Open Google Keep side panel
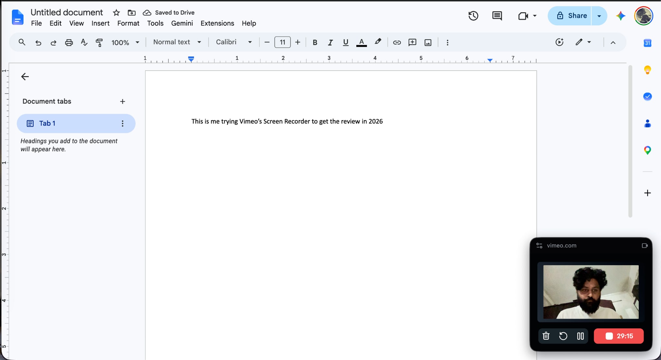 [x=647, y=70]
